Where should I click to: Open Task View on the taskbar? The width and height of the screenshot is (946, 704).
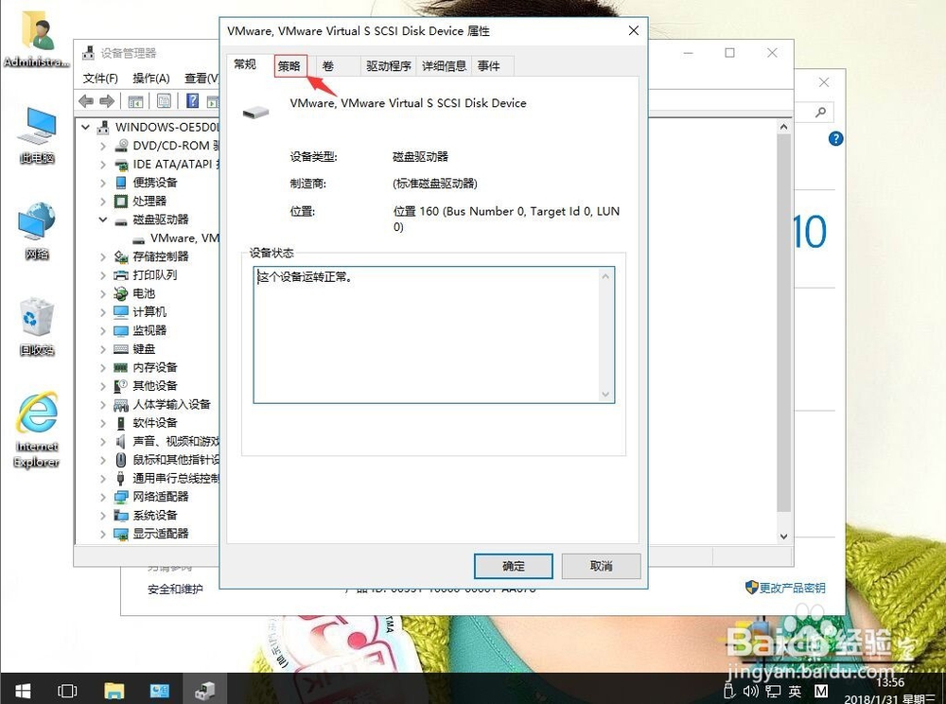click(67, 690)
